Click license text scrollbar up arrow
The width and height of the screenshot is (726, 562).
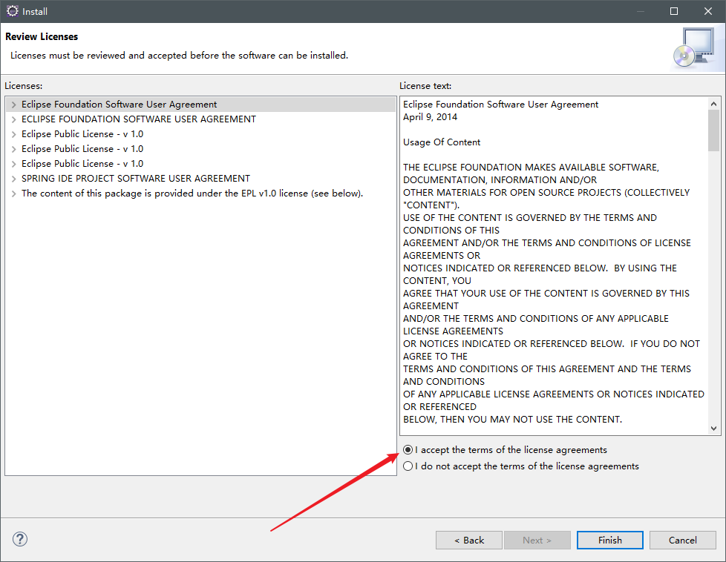[713, 104]
